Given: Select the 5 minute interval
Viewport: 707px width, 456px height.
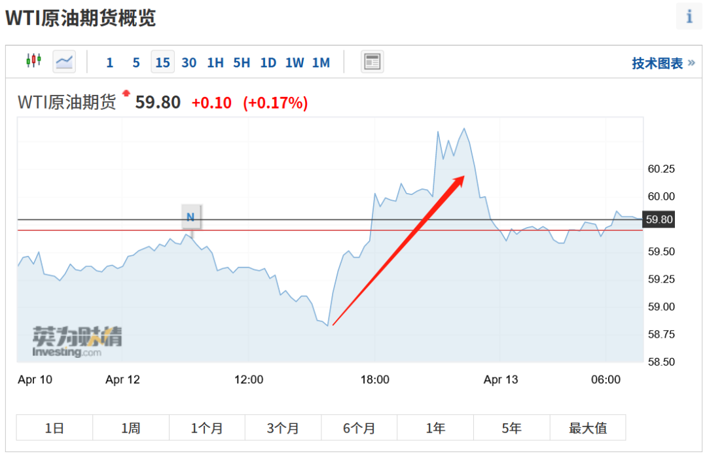Looking at the screenshot, I should point(136,63).
